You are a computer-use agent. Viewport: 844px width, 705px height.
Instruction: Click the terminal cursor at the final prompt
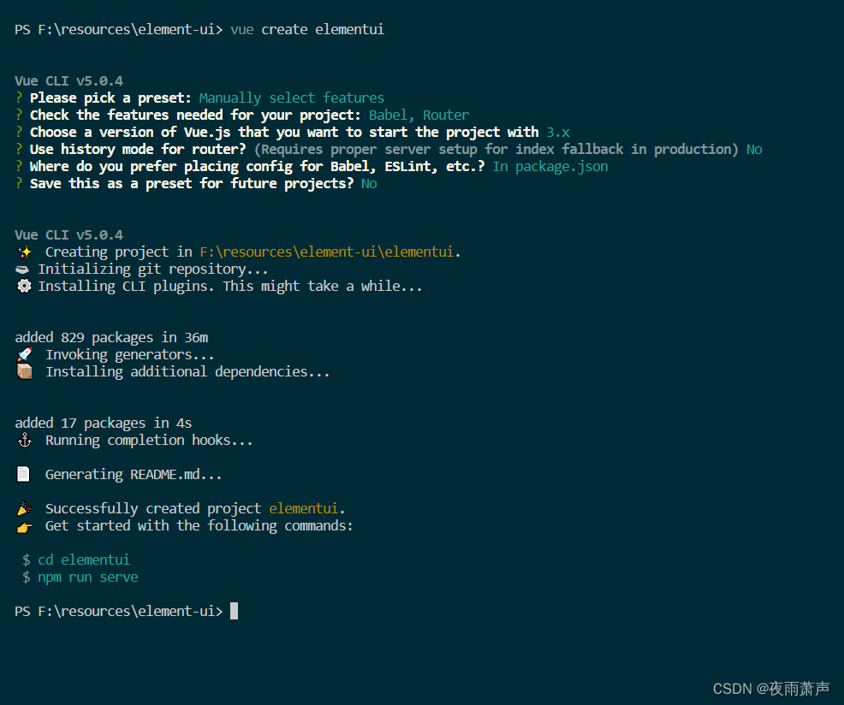pos(235,611)
